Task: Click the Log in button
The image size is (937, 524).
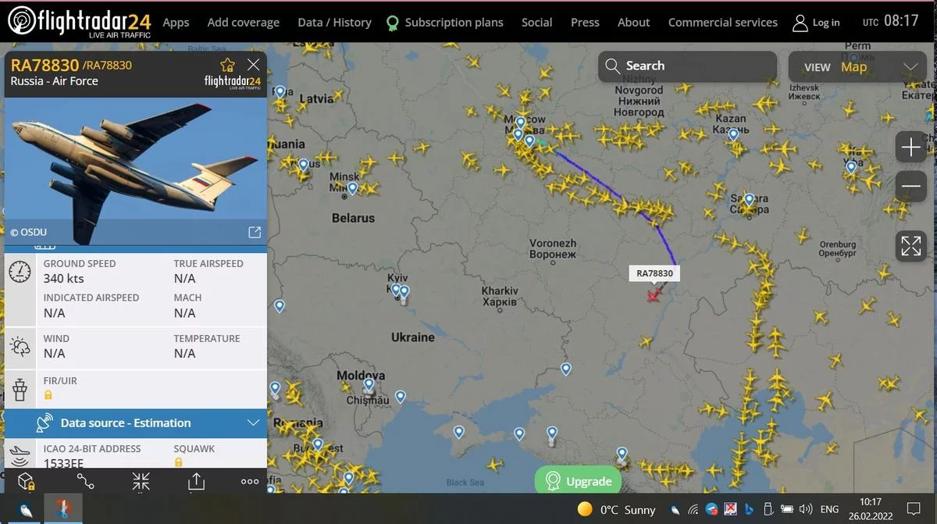Action: (x=816, y=22)
